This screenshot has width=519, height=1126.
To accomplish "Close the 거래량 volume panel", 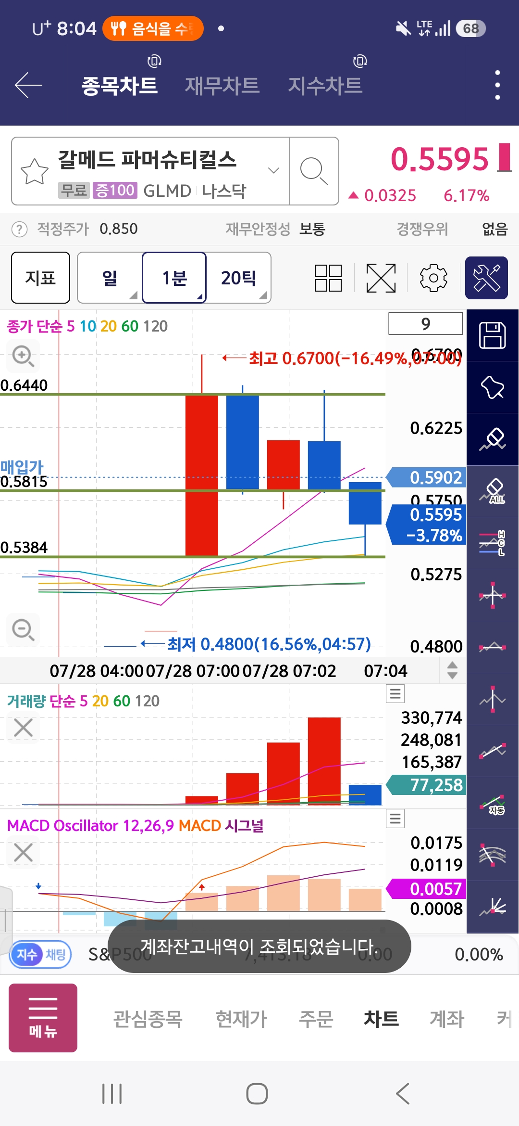I will coord(23,728).
